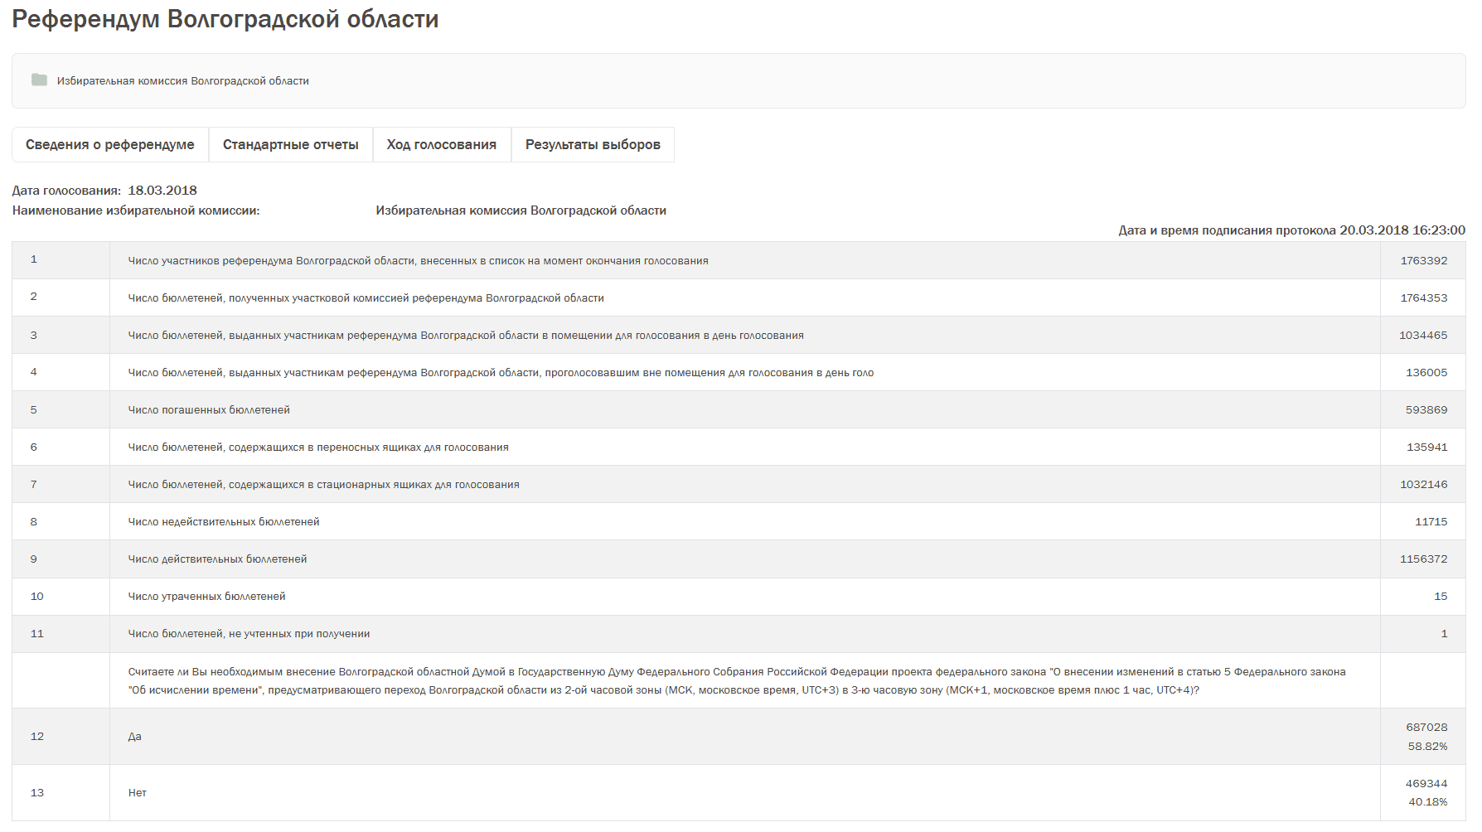The height and width of the screenshot is (832, 1482).
Task: Click the 40.18% percentage for Нет
Action: click(1427, 802)
